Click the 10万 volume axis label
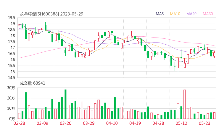The image size is (219, 130). click(x=11, y=108)
